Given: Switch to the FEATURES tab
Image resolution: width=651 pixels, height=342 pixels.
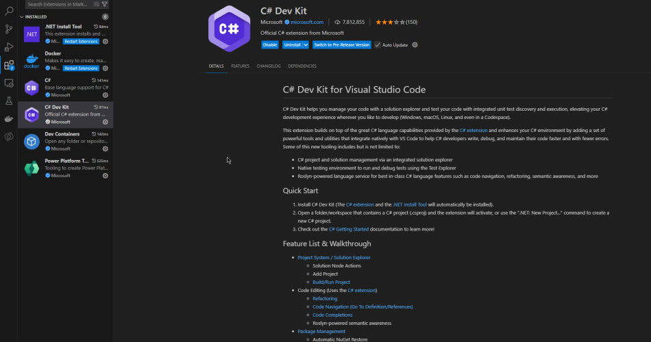Looking at the screenshot, I should pos(240,66).
